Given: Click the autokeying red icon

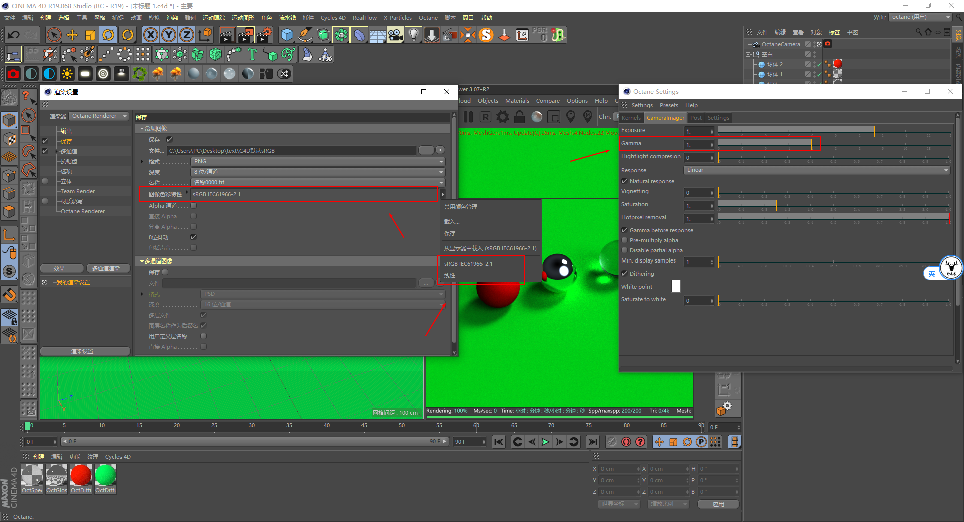Looking at the screenshot, I should (626, 442).
